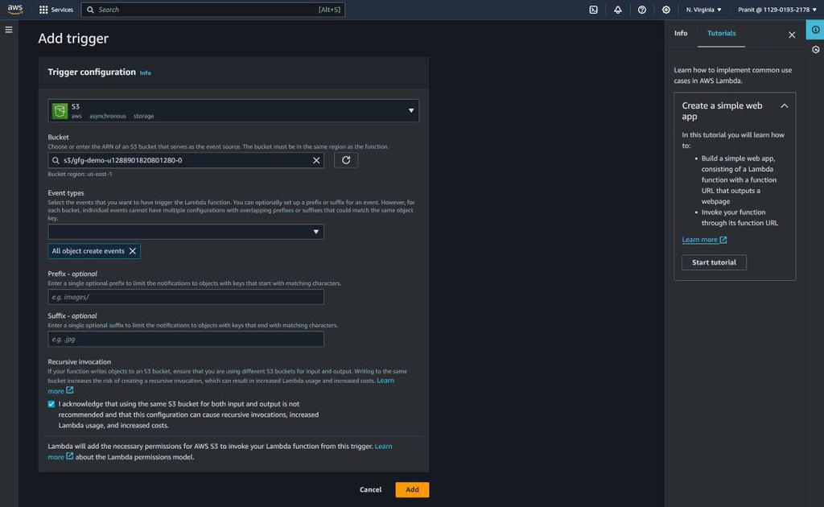Click the Cancel button
Image resolution: width=824 pixels, height=507 pixels.
click(x=370, y=489)
